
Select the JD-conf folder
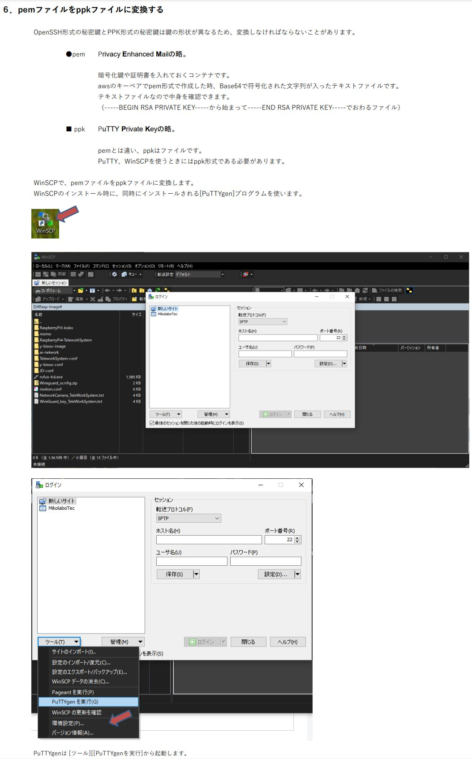pyautogui.click(x=44, y=371)
